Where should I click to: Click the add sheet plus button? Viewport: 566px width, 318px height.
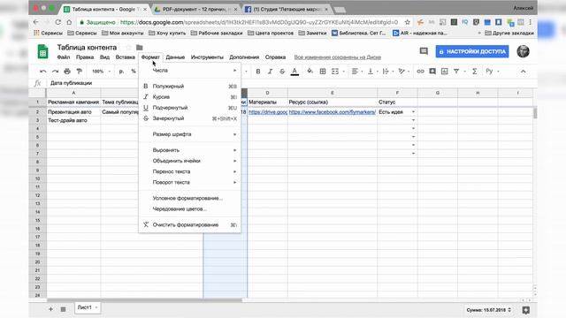tap(50, 309)
